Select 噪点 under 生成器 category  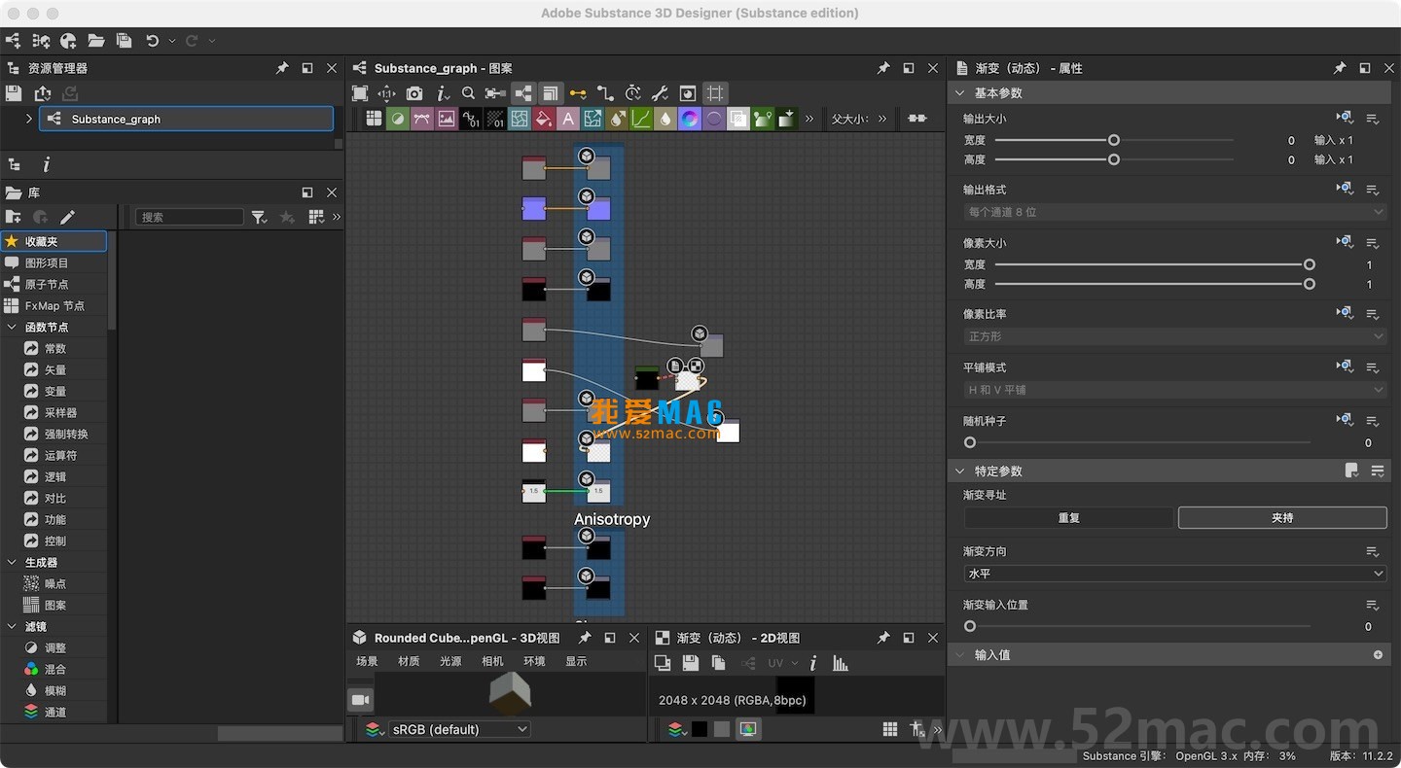(54, 583)
